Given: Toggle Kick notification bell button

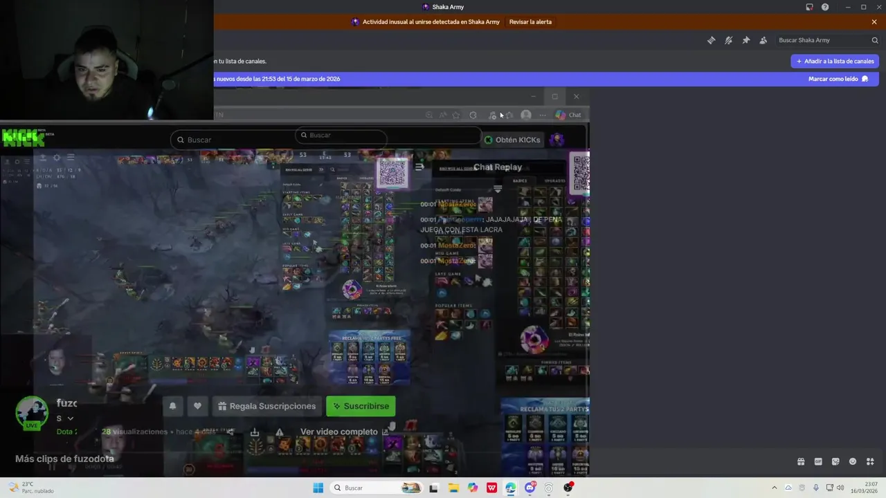Looking at the screenshot, I should click(172, 406).
